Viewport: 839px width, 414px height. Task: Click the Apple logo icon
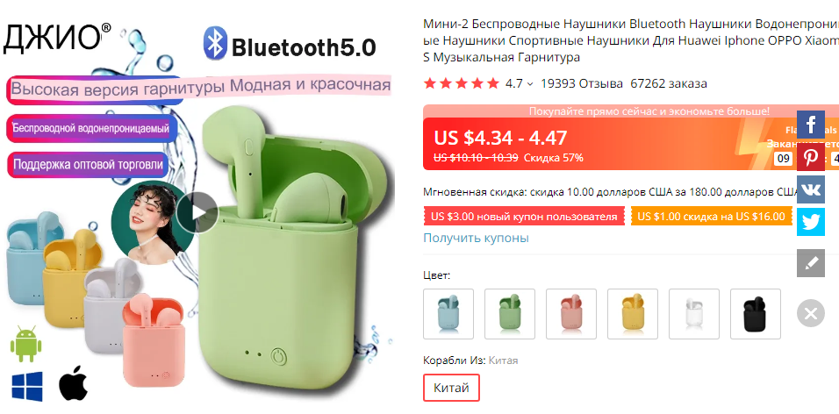point(74,383)
